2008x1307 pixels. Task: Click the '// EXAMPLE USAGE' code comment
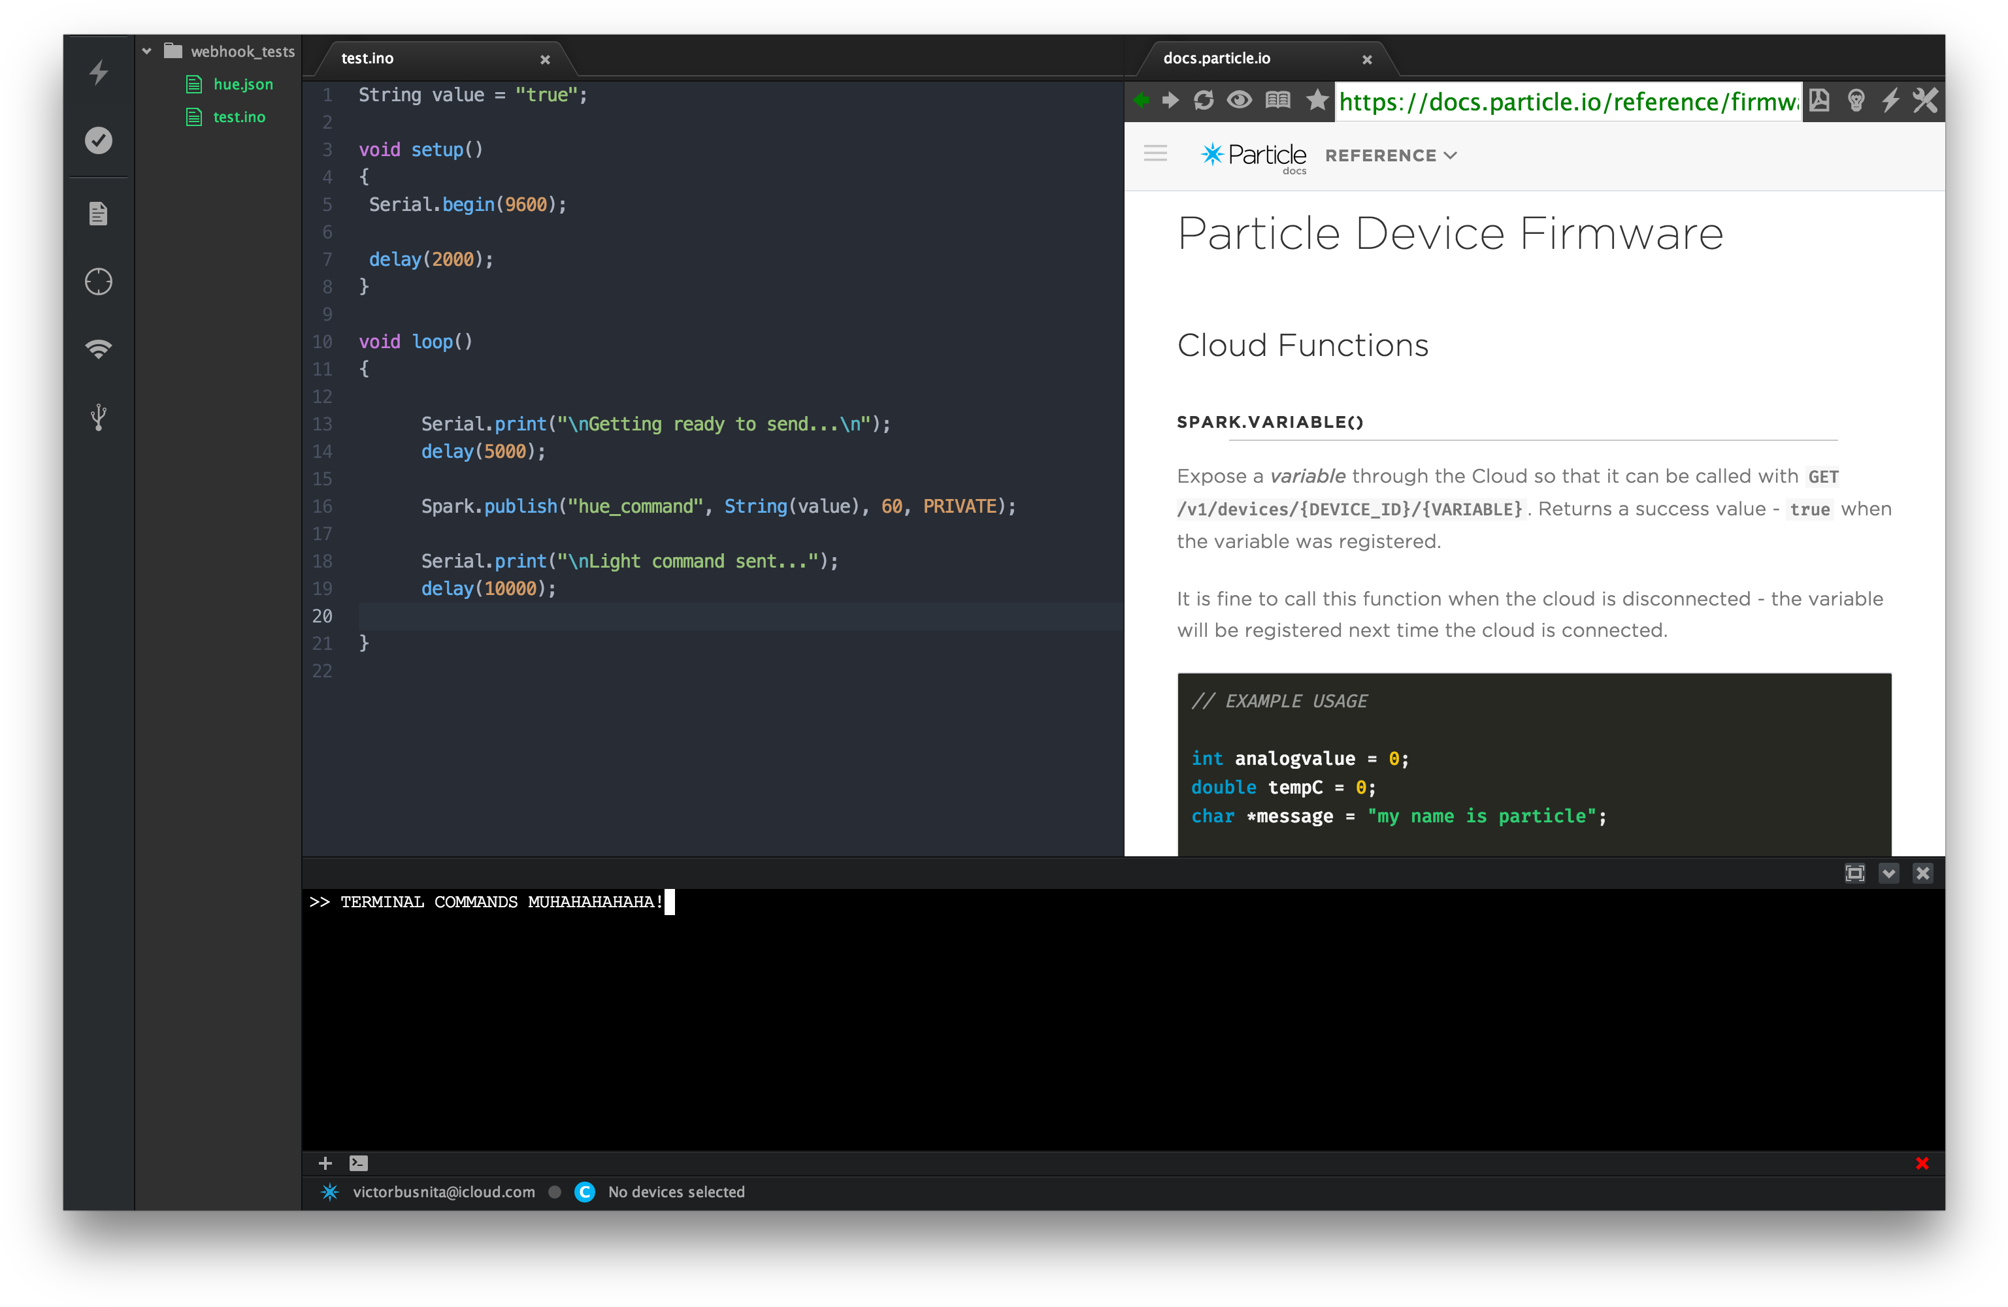point(1279,702)
